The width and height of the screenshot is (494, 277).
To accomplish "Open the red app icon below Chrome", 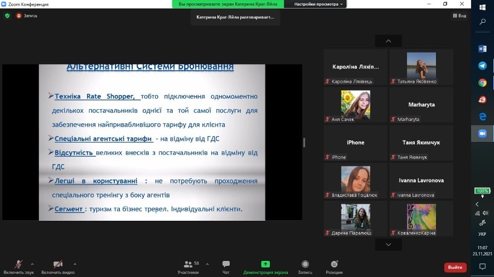I will click(482, 100).
